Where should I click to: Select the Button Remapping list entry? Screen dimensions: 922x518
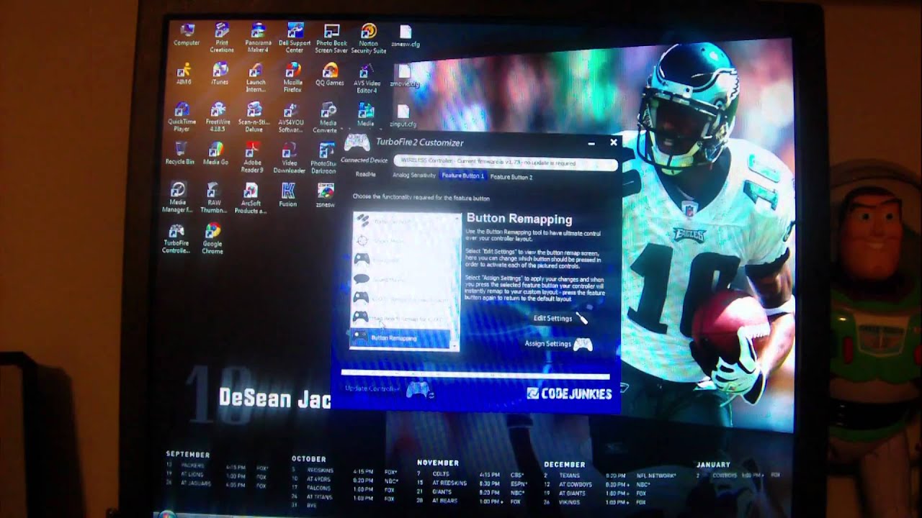pos(400,337)
